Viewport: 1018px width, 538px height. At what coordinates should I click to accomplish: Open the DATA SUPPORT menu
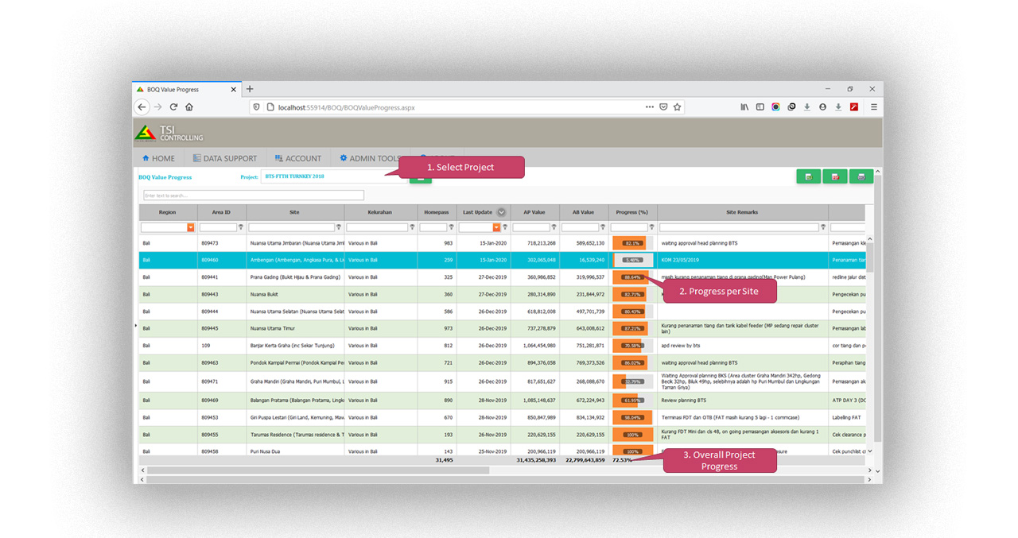coord(225,157)
